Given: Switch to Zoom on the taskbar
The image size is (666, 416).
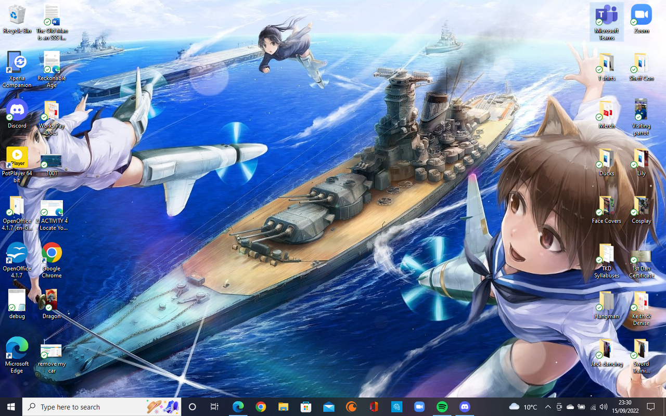Looking at the screenshot, I should coord(419,407).
